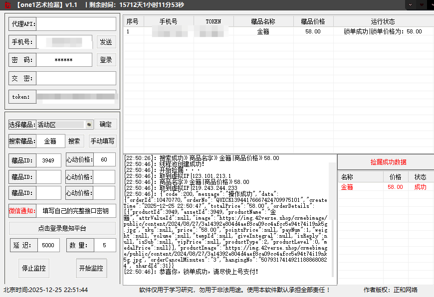
Task: Click the 心动价格 field showing 60
Action: (104, 160)
